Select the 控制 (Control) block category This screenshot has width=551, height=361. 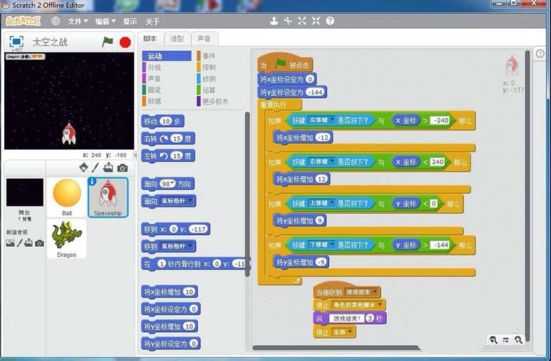[209, 67]
